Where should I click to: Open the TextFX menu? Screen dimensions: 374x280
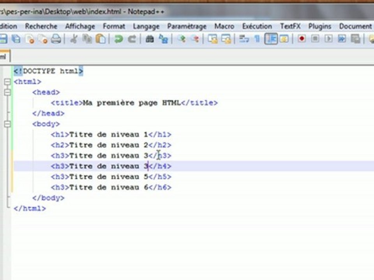pyautogui.click(x=290, y=26)
